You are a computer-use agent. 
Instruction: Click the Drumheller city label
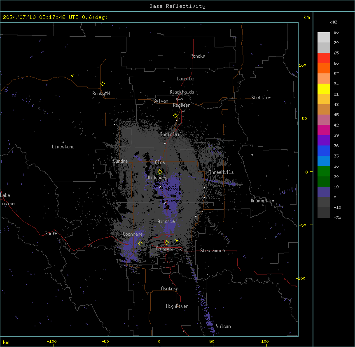pyautogui.click(x=263, y=201)
